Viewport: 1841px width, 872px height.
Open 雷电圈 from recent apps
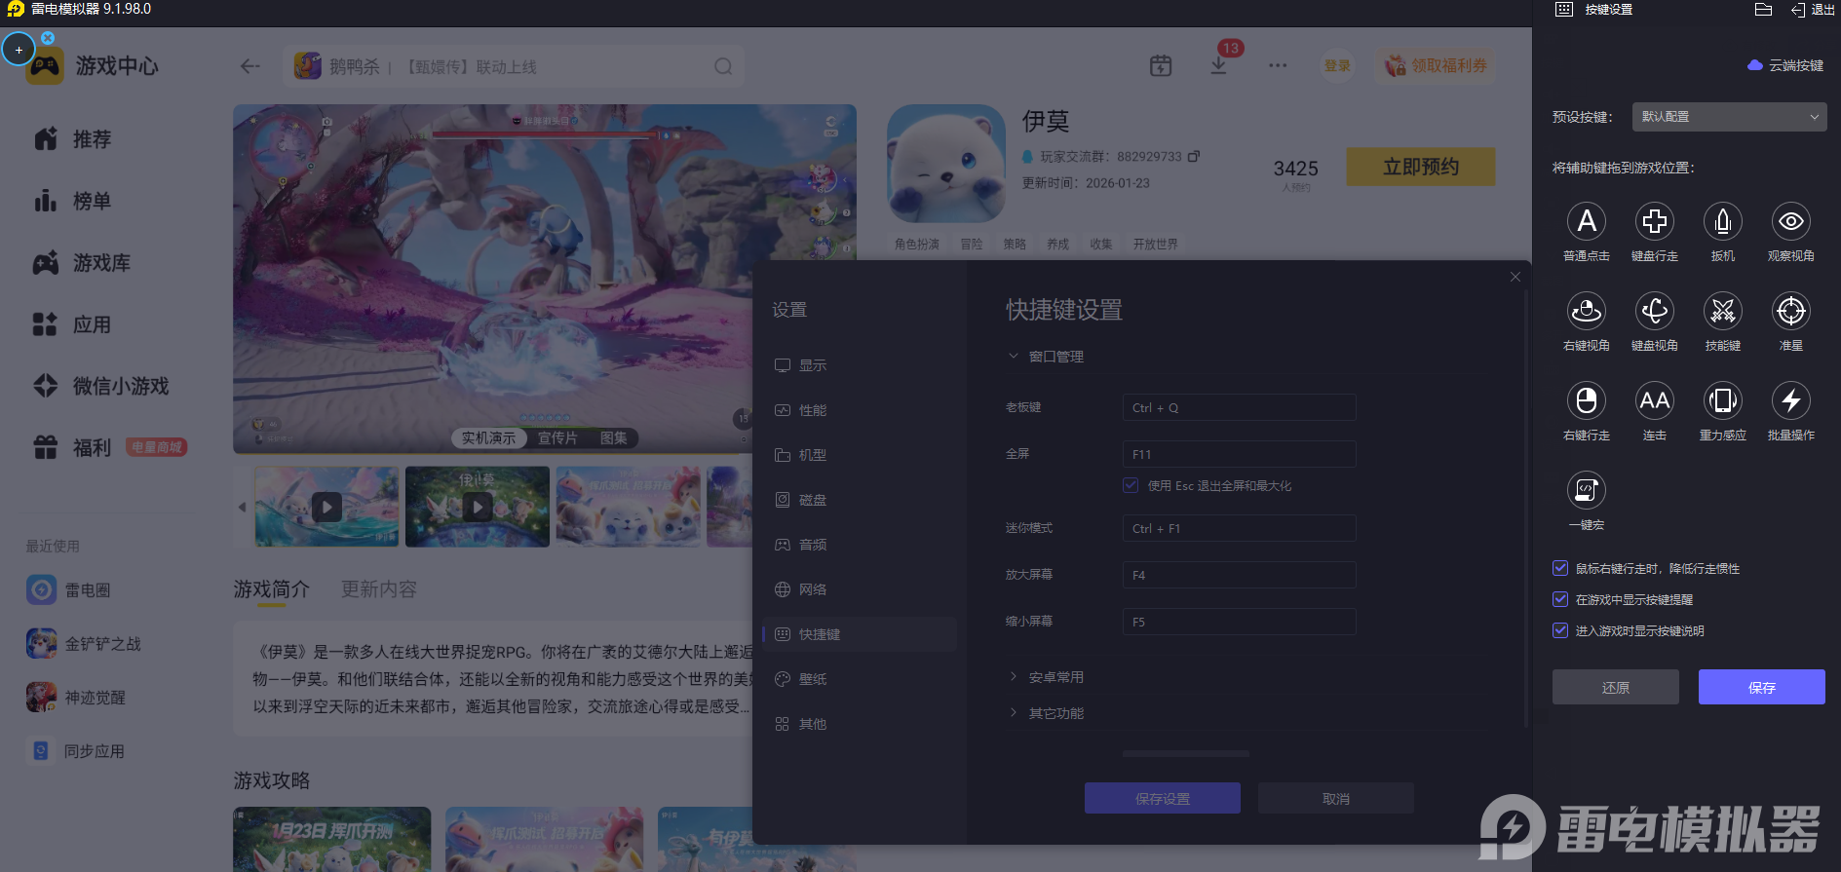[x=68, y=589]
